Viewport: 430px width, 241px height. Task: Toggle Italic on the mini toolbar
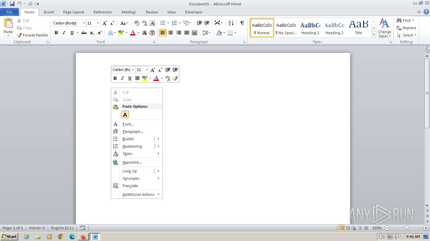pos(122,78)
